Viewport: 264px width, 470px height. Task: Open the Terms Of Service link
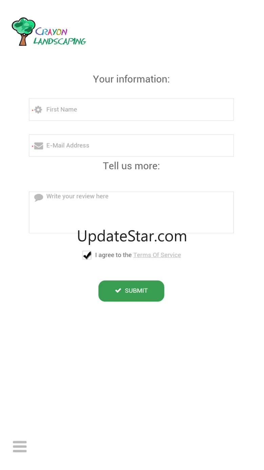coord(157,255)
